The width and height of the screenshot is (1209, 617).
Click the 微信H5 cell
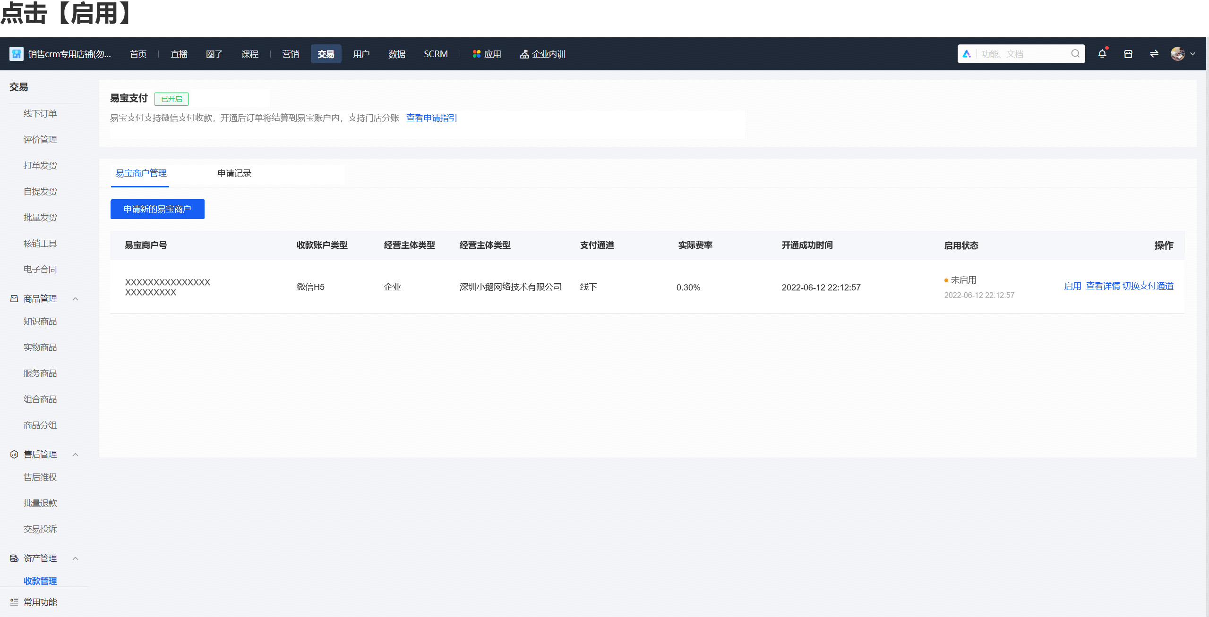click(310, 287)
